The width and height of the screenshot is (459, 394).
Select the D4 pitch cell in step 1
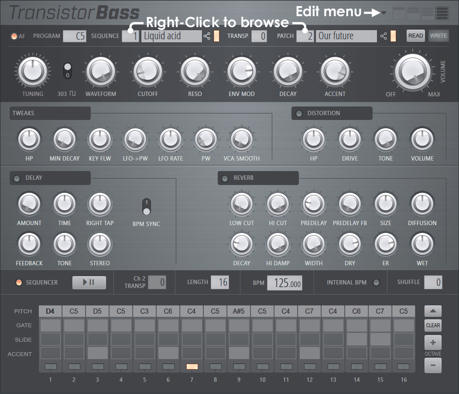tap(50, 311)
